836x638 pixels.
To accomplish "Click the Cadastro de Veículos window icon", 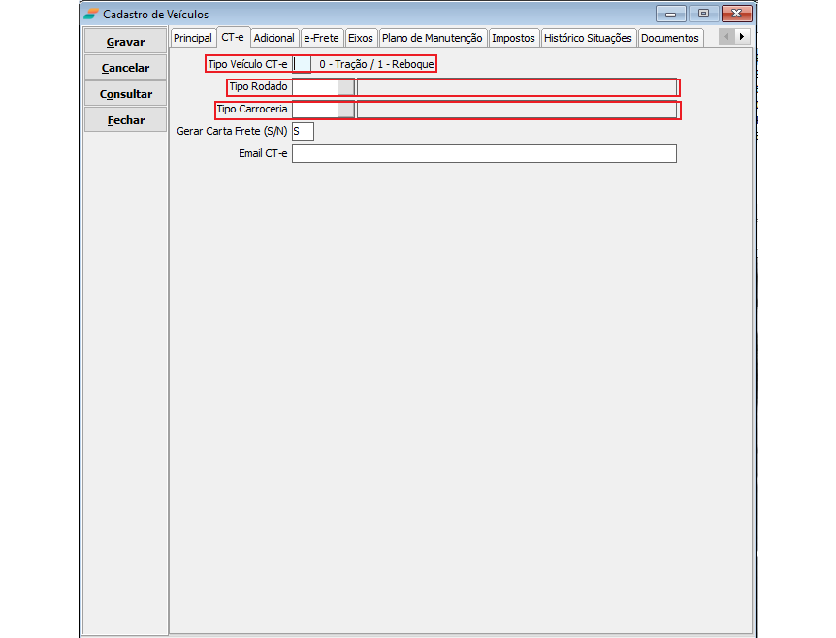I will pyautogui.click(x=90, y=14).
